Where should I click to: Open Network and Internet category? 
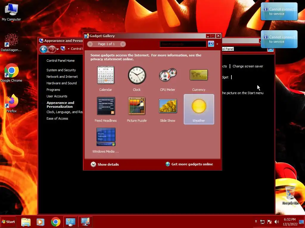(x=62, y=77)
